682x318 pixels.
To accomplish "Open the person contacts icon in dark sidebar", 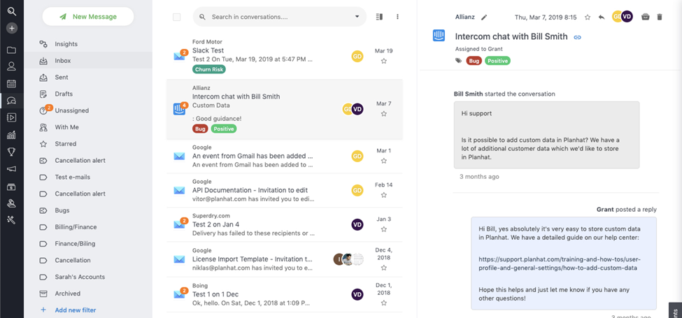I will click(x=12, y=66).
